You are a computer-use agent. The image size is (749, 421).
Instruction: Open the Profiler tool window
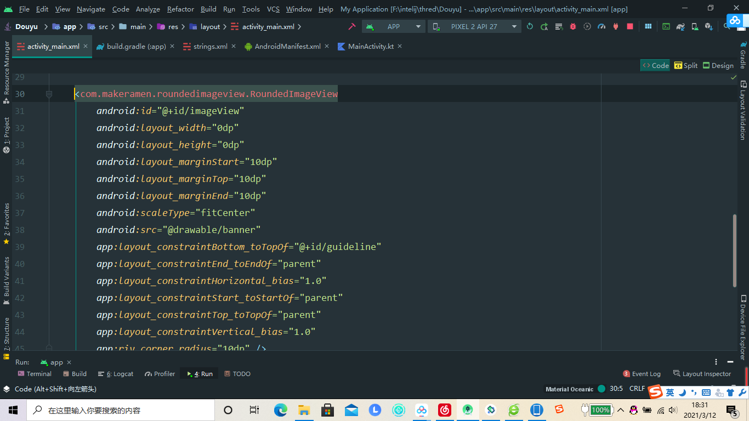(160, 374)
